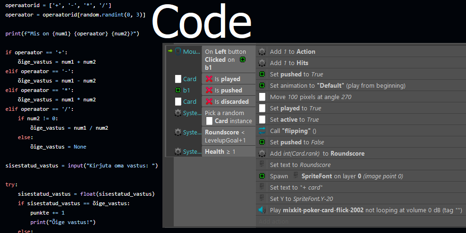
Task: Click the Mouse object icon in the event
Action: tap(178, 51)
